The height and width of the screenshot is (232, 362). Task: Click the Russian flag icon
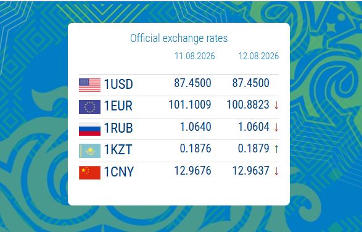click(89, 129)
